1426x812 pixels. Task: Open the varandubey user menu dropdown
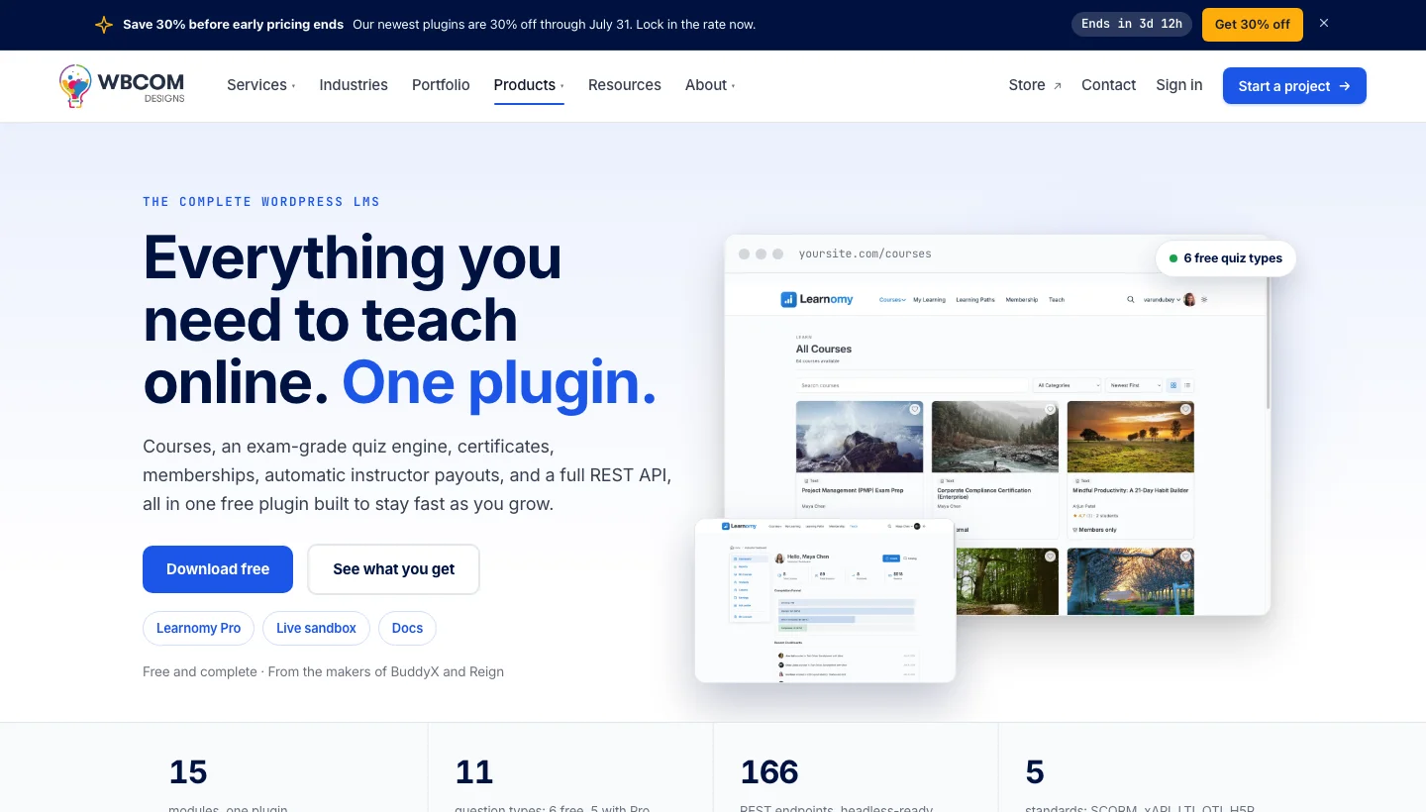tap(1162, 299)
